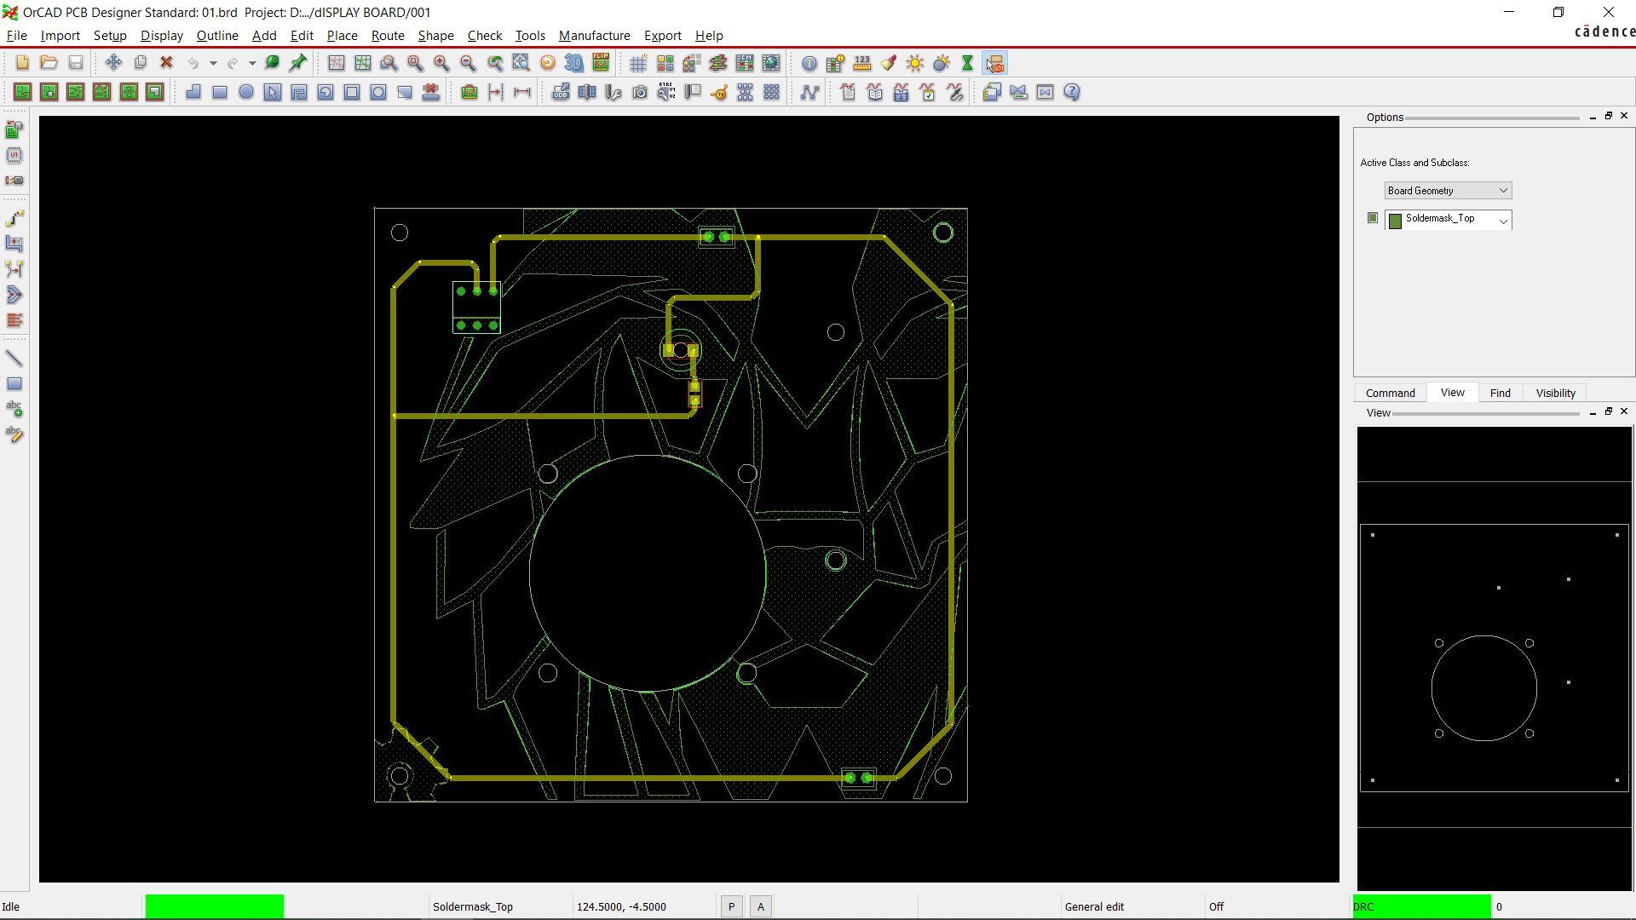Click the blue question-mark Help icon
Image resolution: width=1636 pixels, height=920 pixels.
click(x=1072, y=92)
